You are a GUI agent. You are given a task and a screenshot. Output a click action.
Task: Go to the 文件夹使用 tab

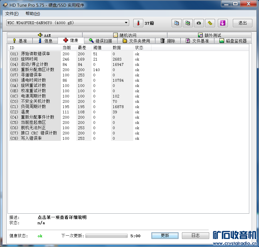[136, 41]
